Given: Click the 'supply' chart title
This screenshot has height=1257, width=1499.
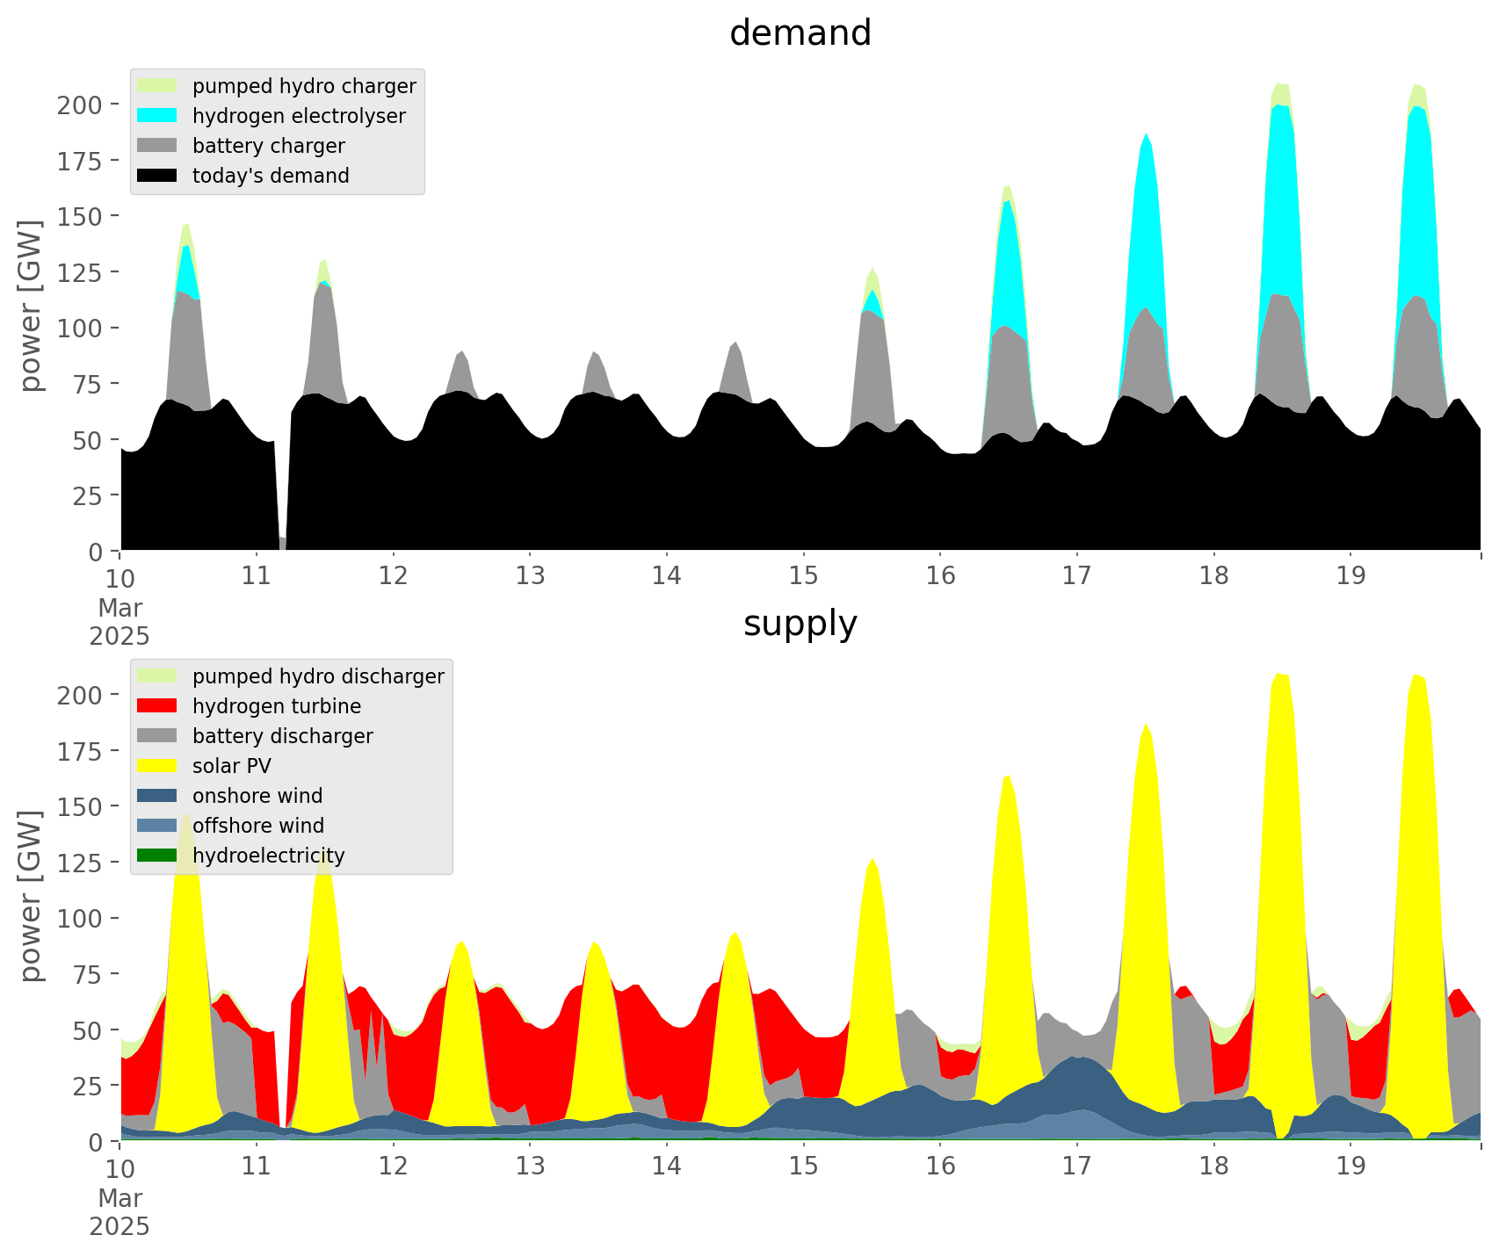Looking at the screenshot, I should [800, 624].
